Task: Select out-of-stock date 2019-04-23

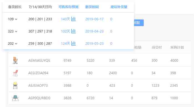Action: pyautogui.click(x=94, y=31)
